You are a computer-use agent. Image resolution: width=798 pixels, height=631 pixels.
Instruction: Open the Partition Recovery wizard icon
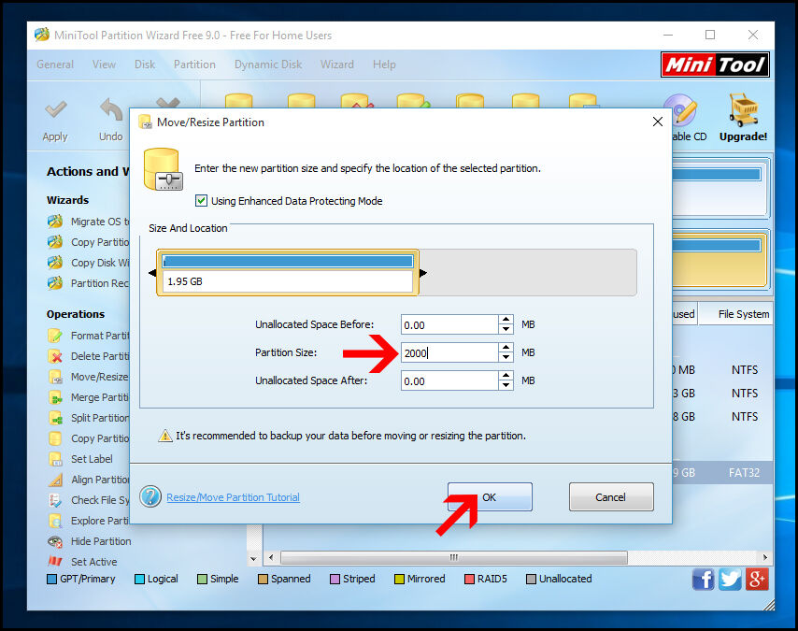tap(55, 283)
